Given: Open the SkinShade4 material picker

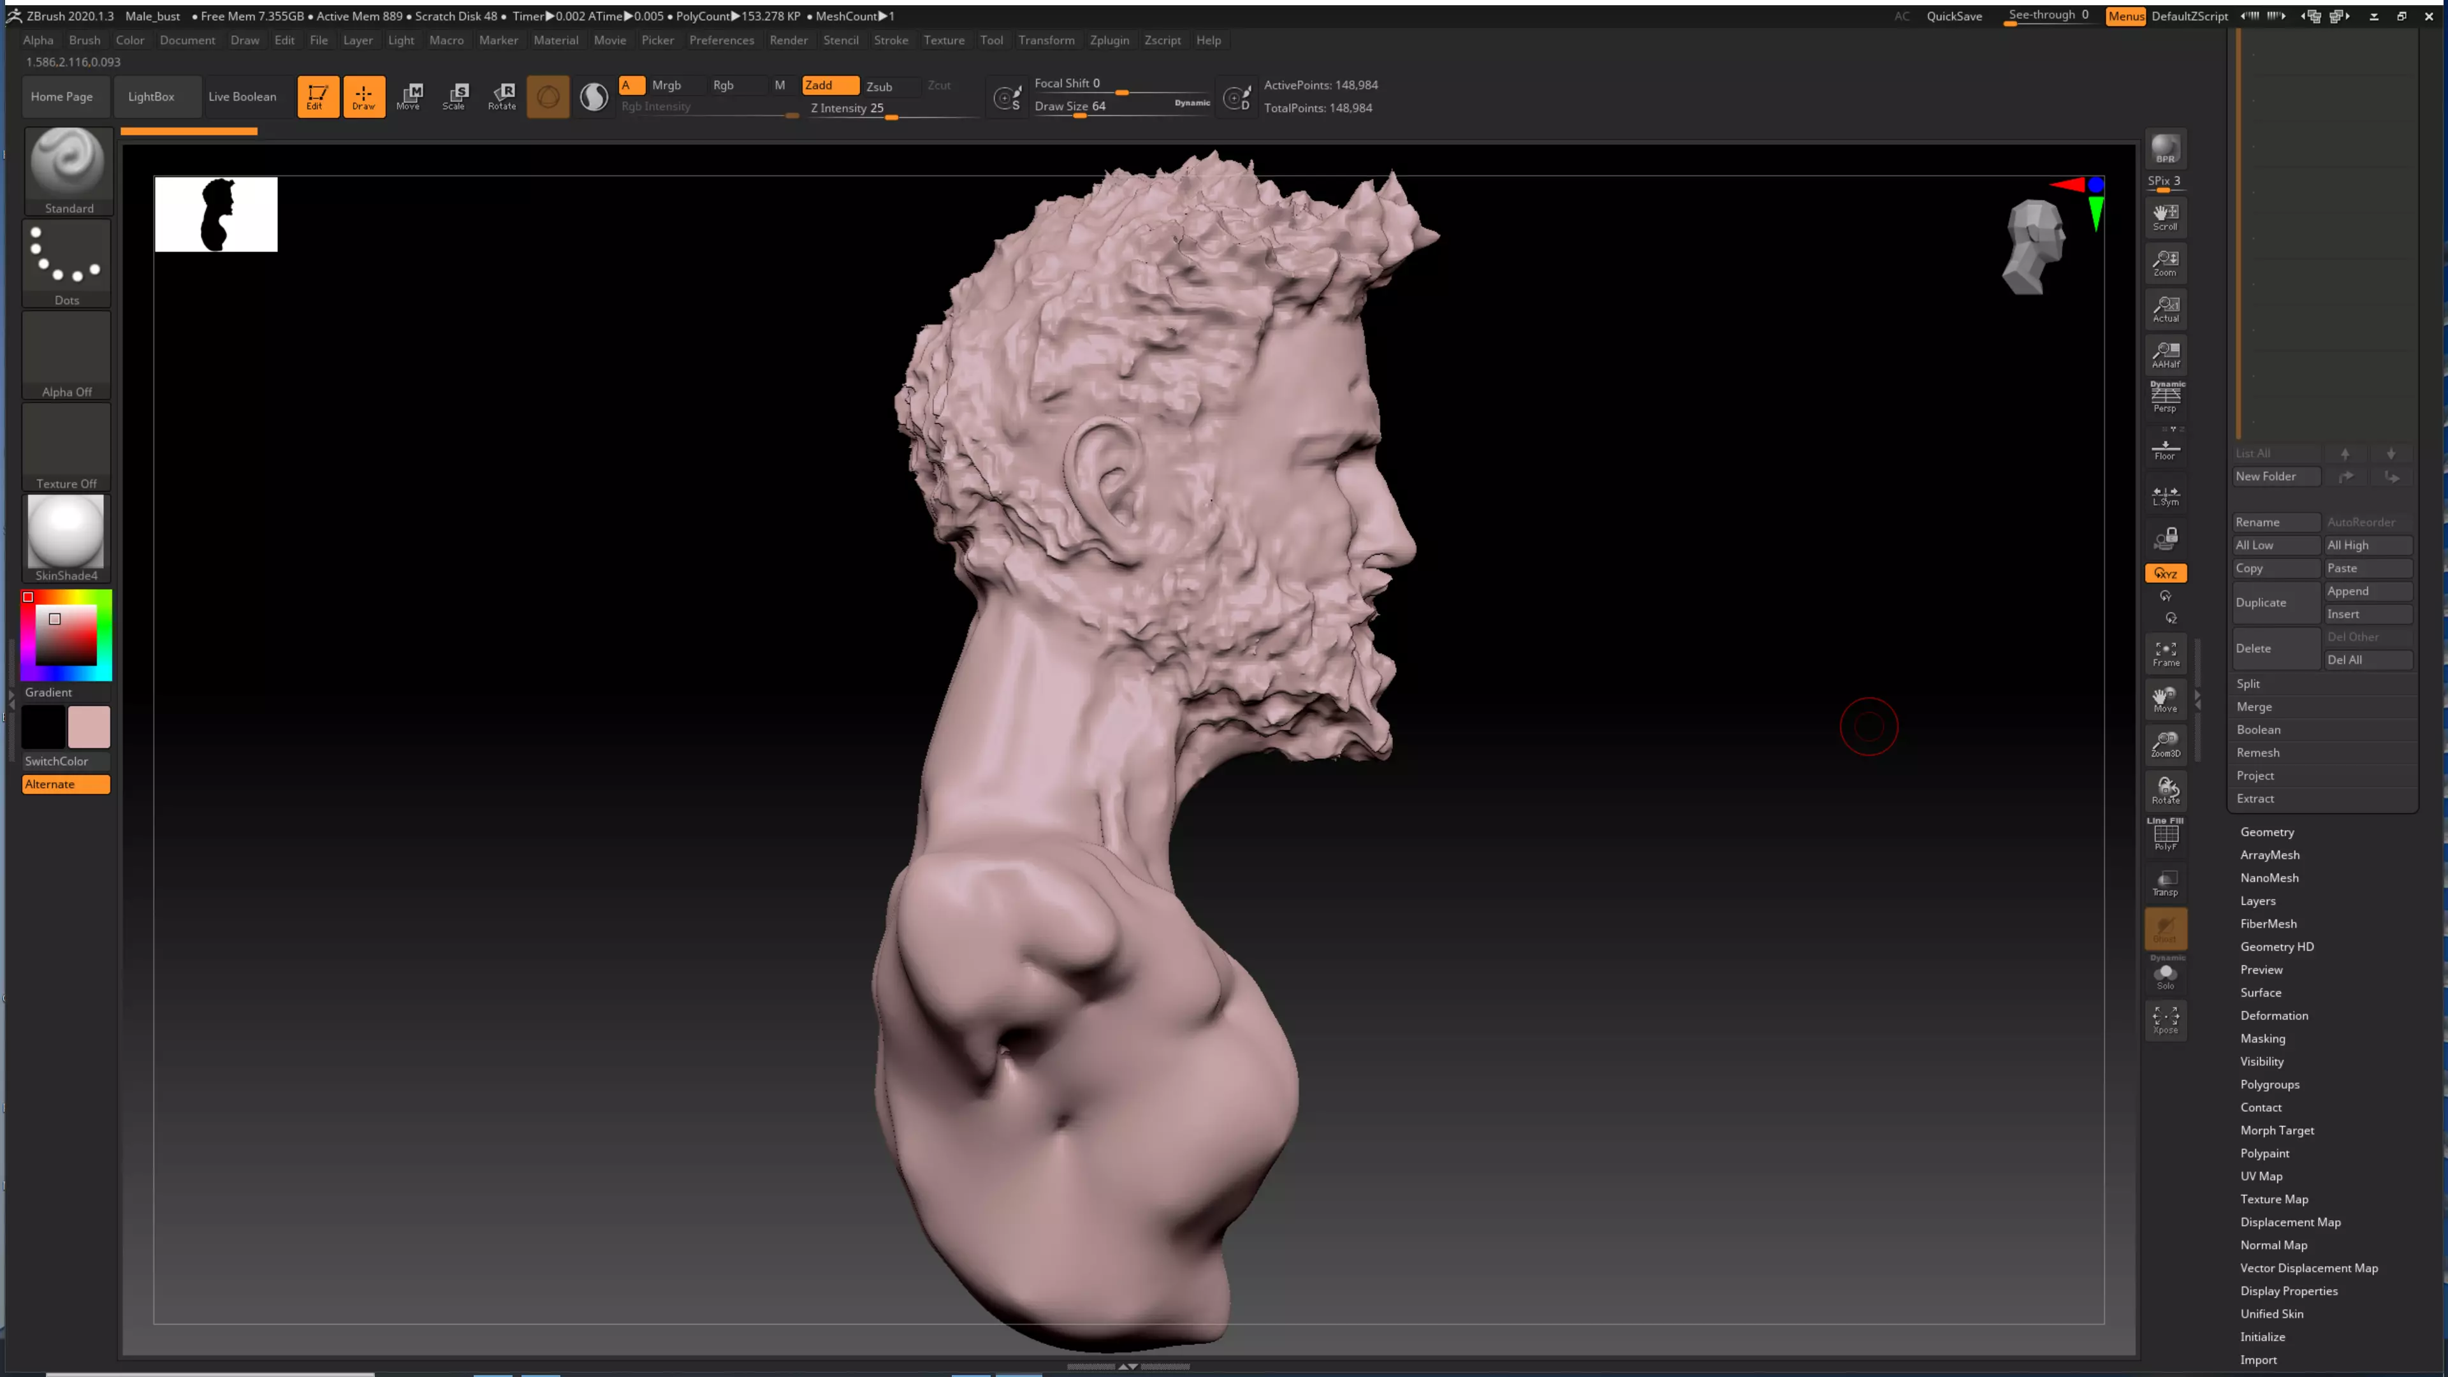Looking at the screenshot, I should coord(68,539).
